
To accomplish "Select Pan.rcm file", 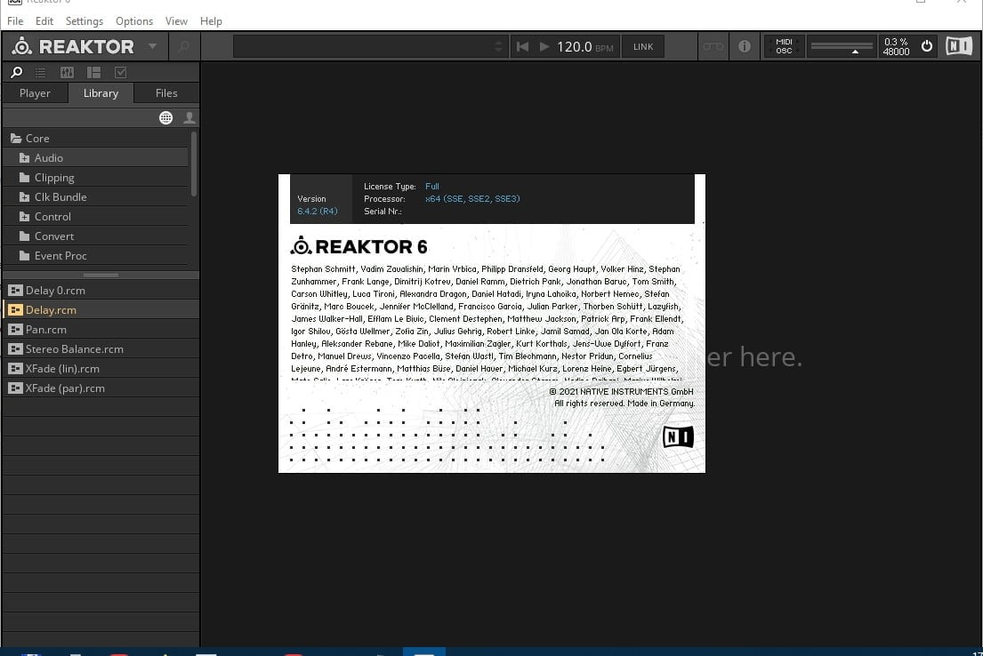I will pos(101,330).
